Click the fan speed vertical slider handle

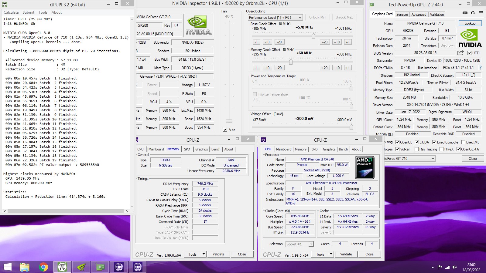click(x=229, y=121)
